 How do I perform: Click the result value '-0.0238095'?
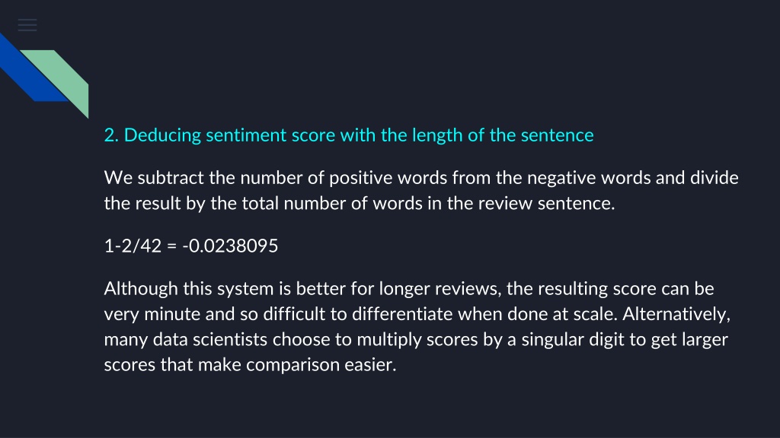[230, 246]
